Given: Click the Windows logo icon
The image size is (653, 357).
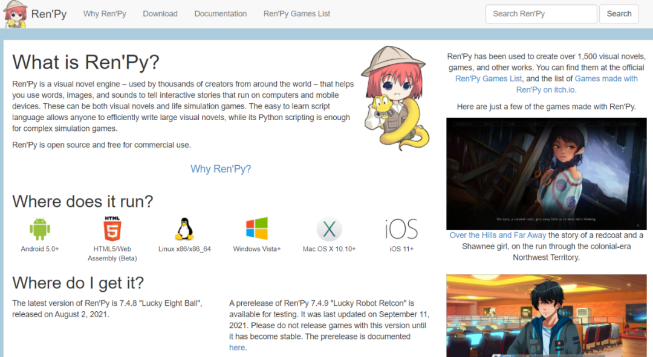Looking at the screenshot, I should [256, 229].
